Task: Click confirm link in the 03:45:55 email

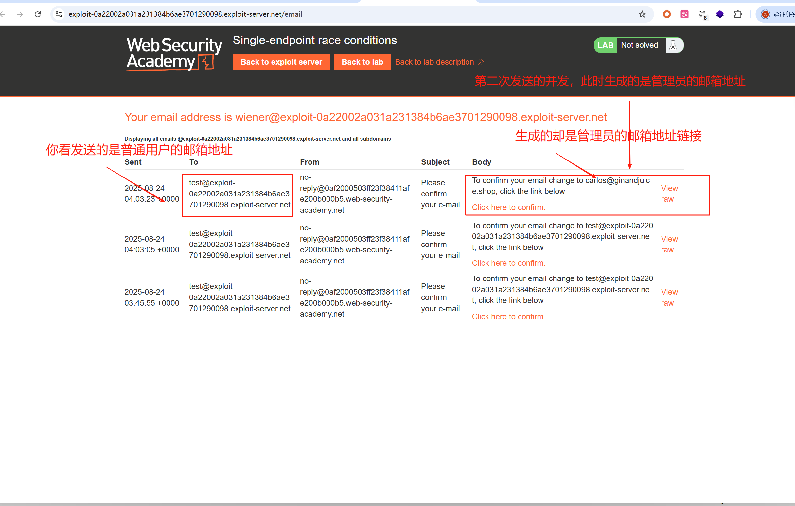Action: pos(508,317)
